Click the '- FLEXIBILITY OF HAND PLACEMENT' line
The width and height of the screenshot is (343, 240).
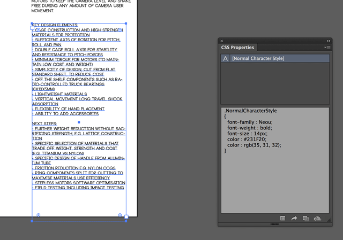(x=68, y=109)
